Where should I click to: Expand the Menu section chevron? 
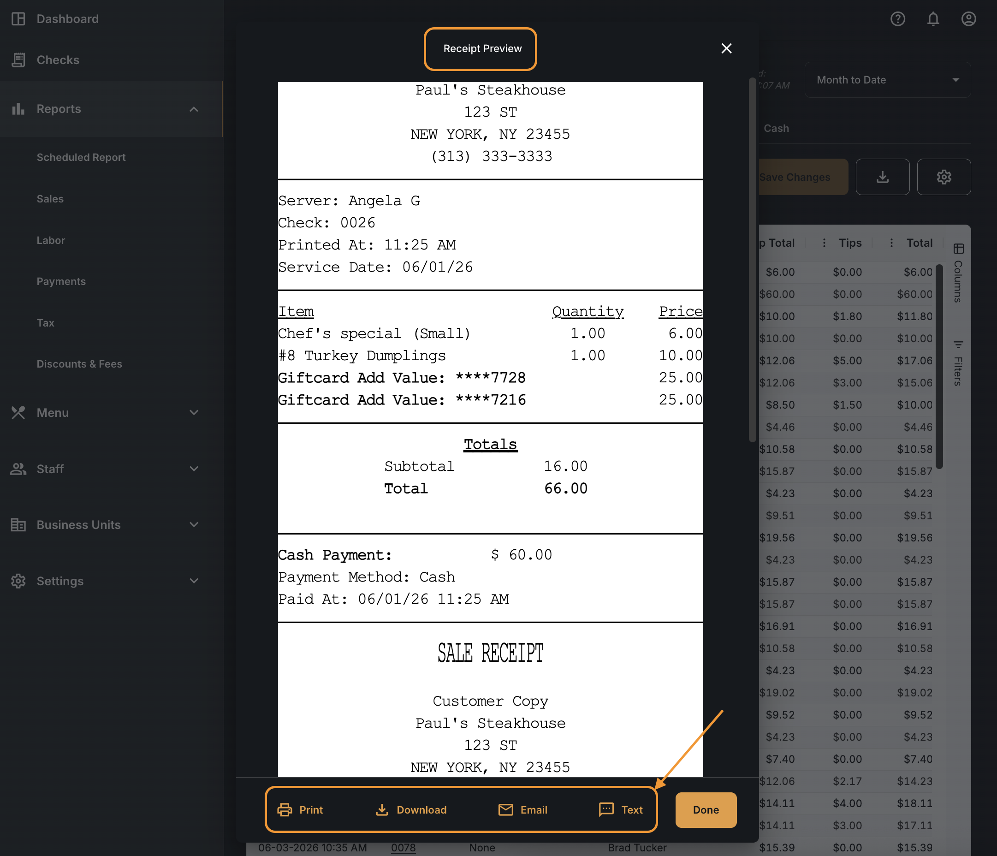coord(194,412)
